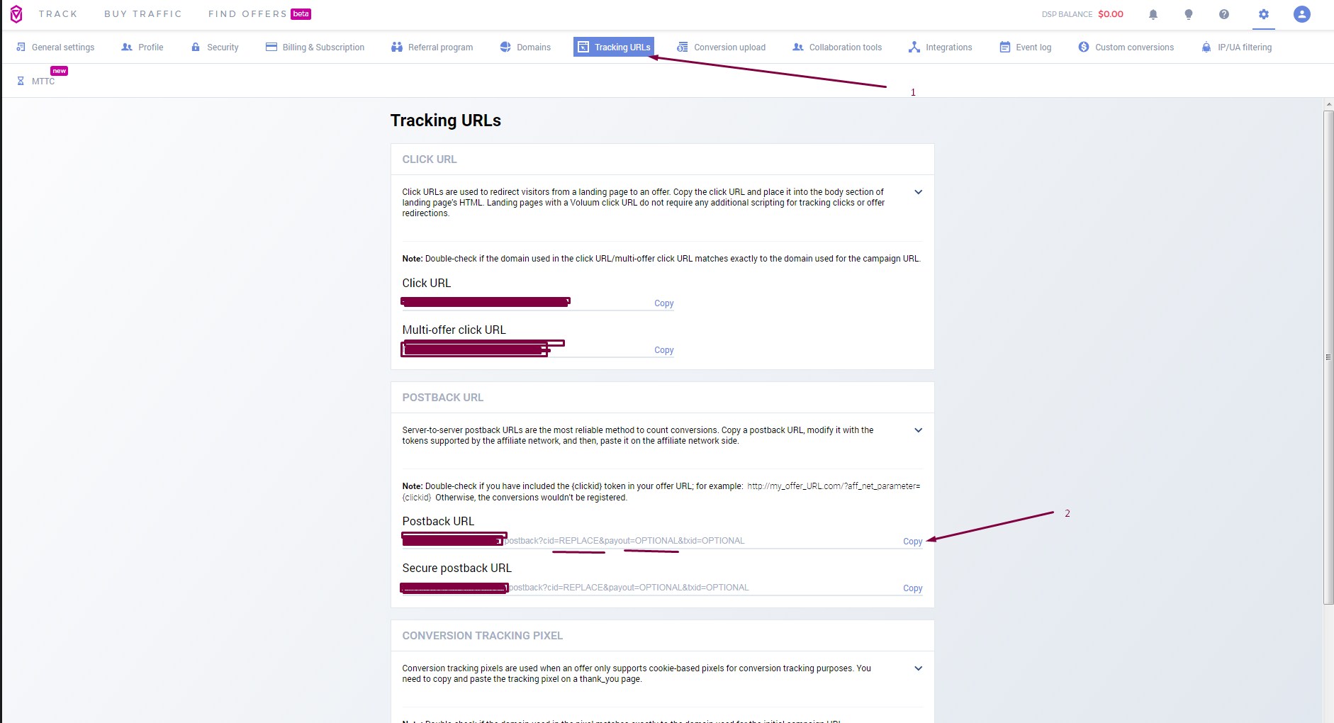
Task: Open the MTTC tab
Action: click(36, 81)
